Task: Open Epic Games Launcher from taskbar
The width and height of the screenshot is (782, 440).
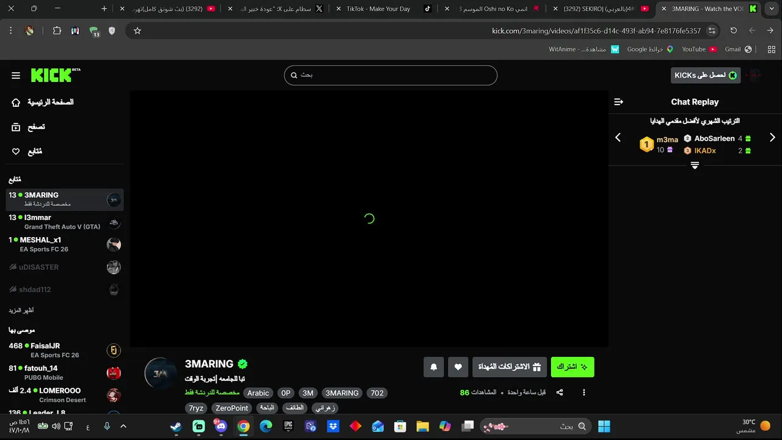Action: 288,427
